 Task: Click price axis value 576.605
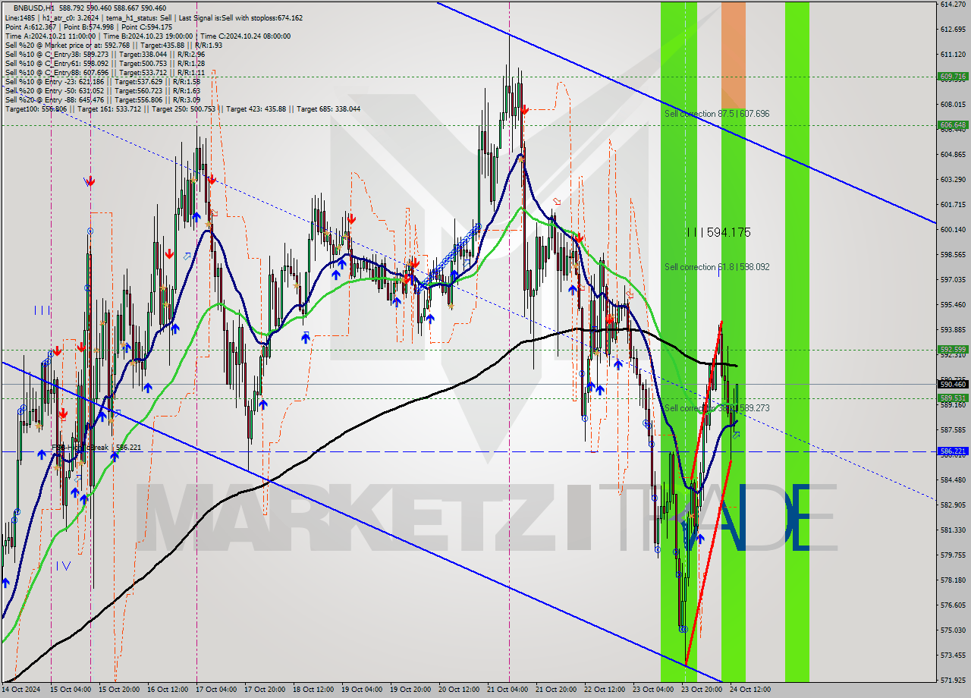[953, 605]
